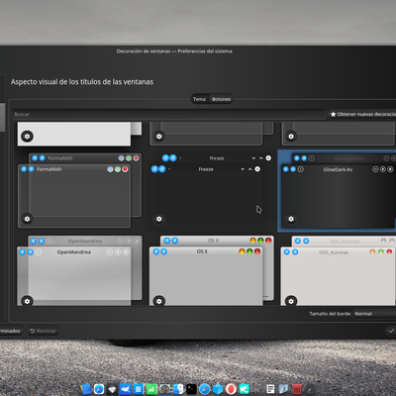
Task: Open the text document icon in dock
Action: pos(270,389)
